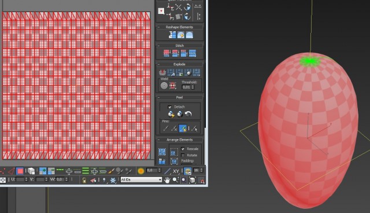Click the U coordinate input field
370x213 pixels.
20,179
